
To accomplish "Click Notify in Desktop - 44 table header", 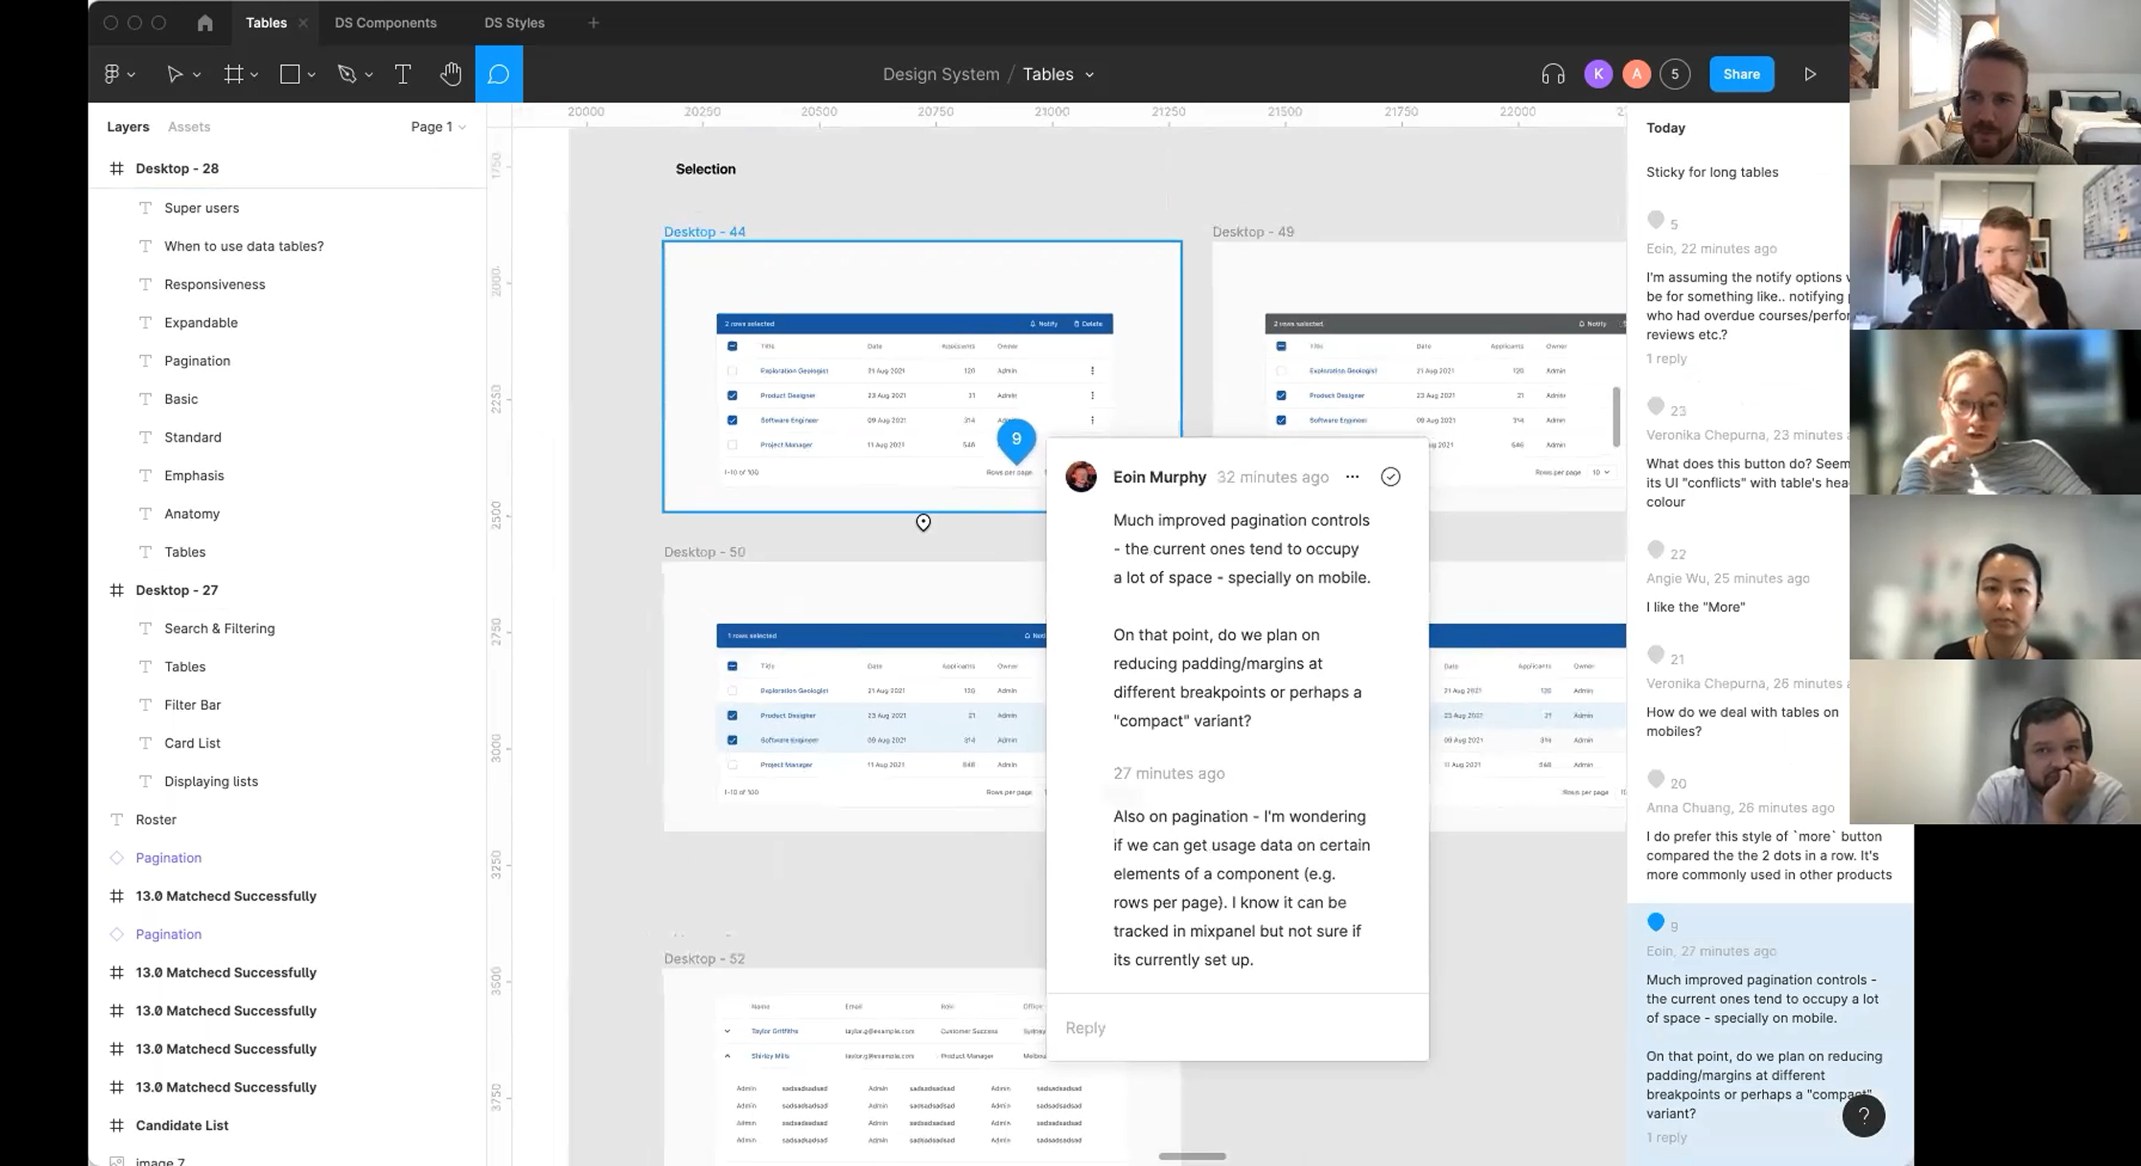I will point(1044,323).
